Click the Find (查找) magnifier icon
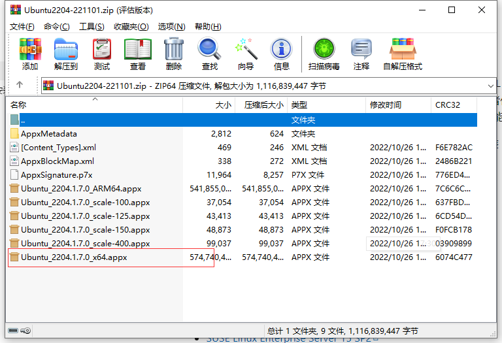502x343 pixels. pyautogui.click(x=210, y=49)
